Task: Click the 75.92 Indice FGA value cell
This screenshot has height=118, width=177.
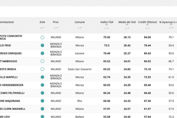Action: [106, 37]
